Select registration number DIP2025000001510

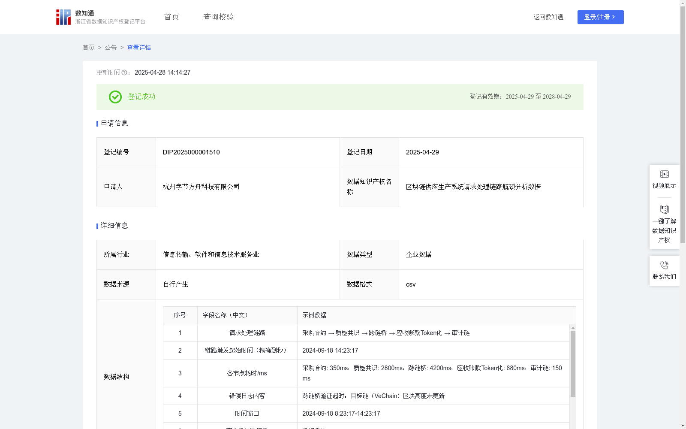[x=191, y=152]
